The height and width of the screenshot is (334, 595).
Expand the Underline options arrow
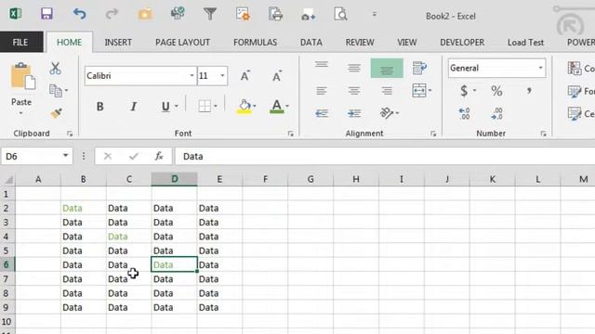tap(177, 107)
